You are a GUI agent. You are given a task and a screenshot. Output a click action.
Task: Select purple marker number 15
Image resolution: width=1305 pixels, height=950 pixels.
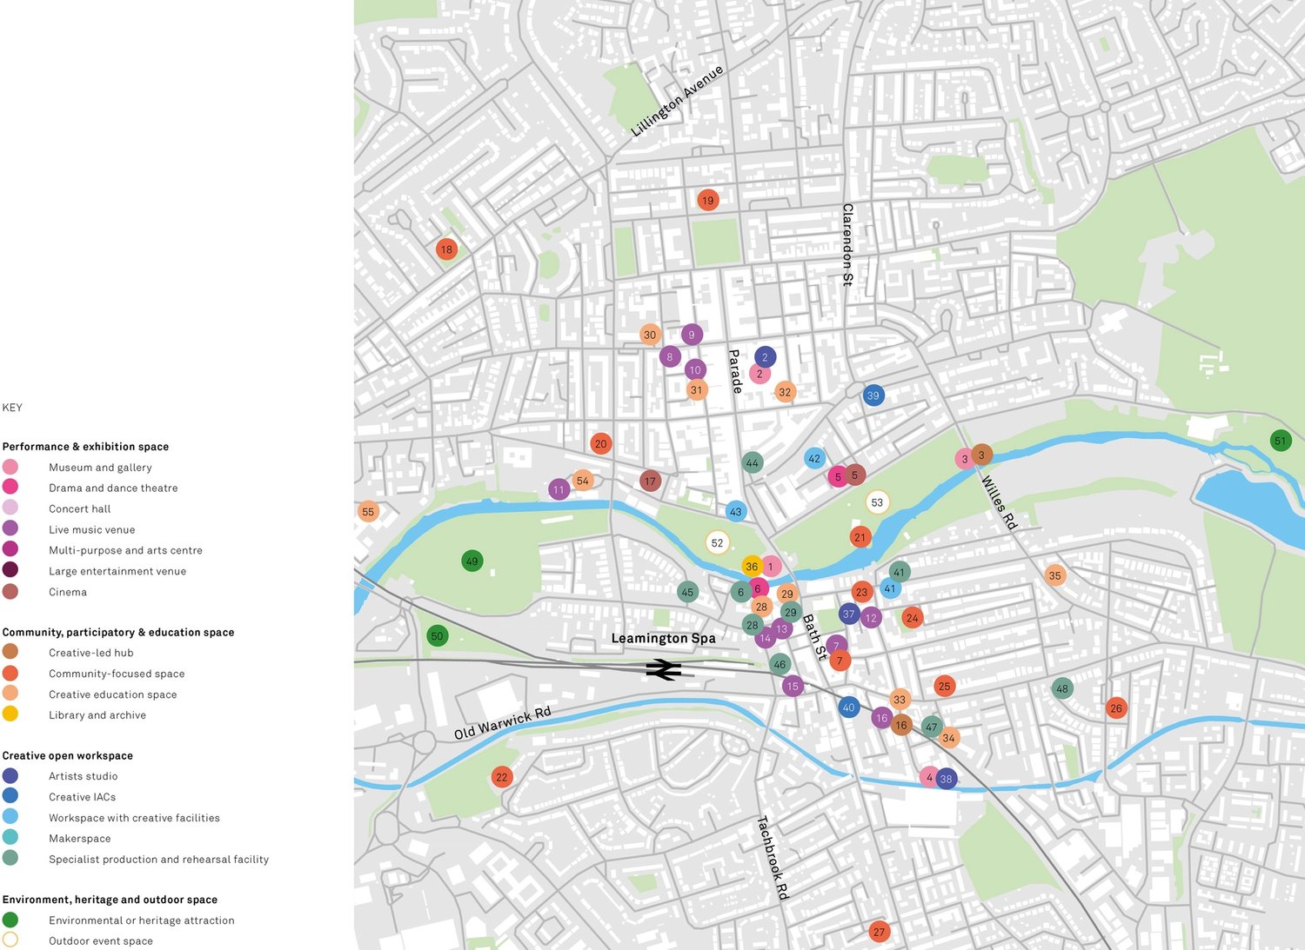coord(793,687)
